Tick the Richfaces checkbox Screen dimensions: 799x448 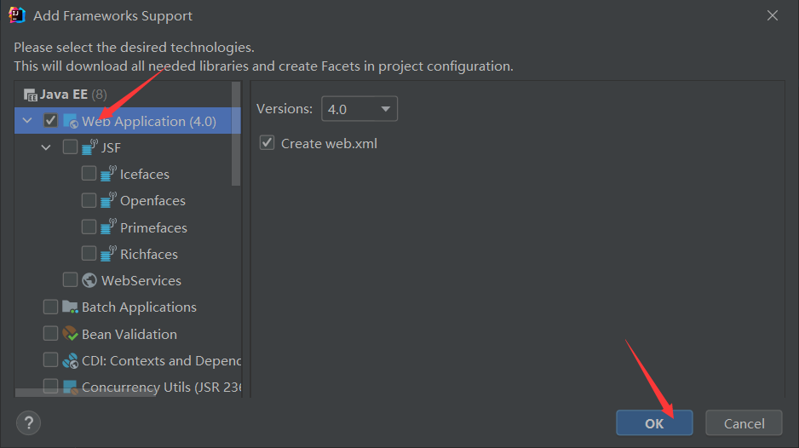(x=89, y=254)
